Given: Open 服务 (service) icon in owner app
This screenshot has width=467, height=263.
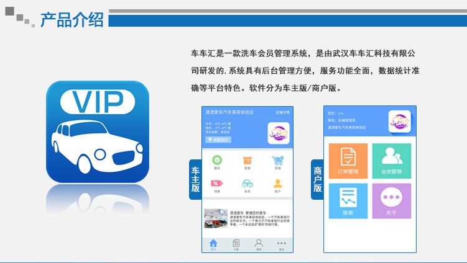Looking at the screenshot, I should click(217, 161).
